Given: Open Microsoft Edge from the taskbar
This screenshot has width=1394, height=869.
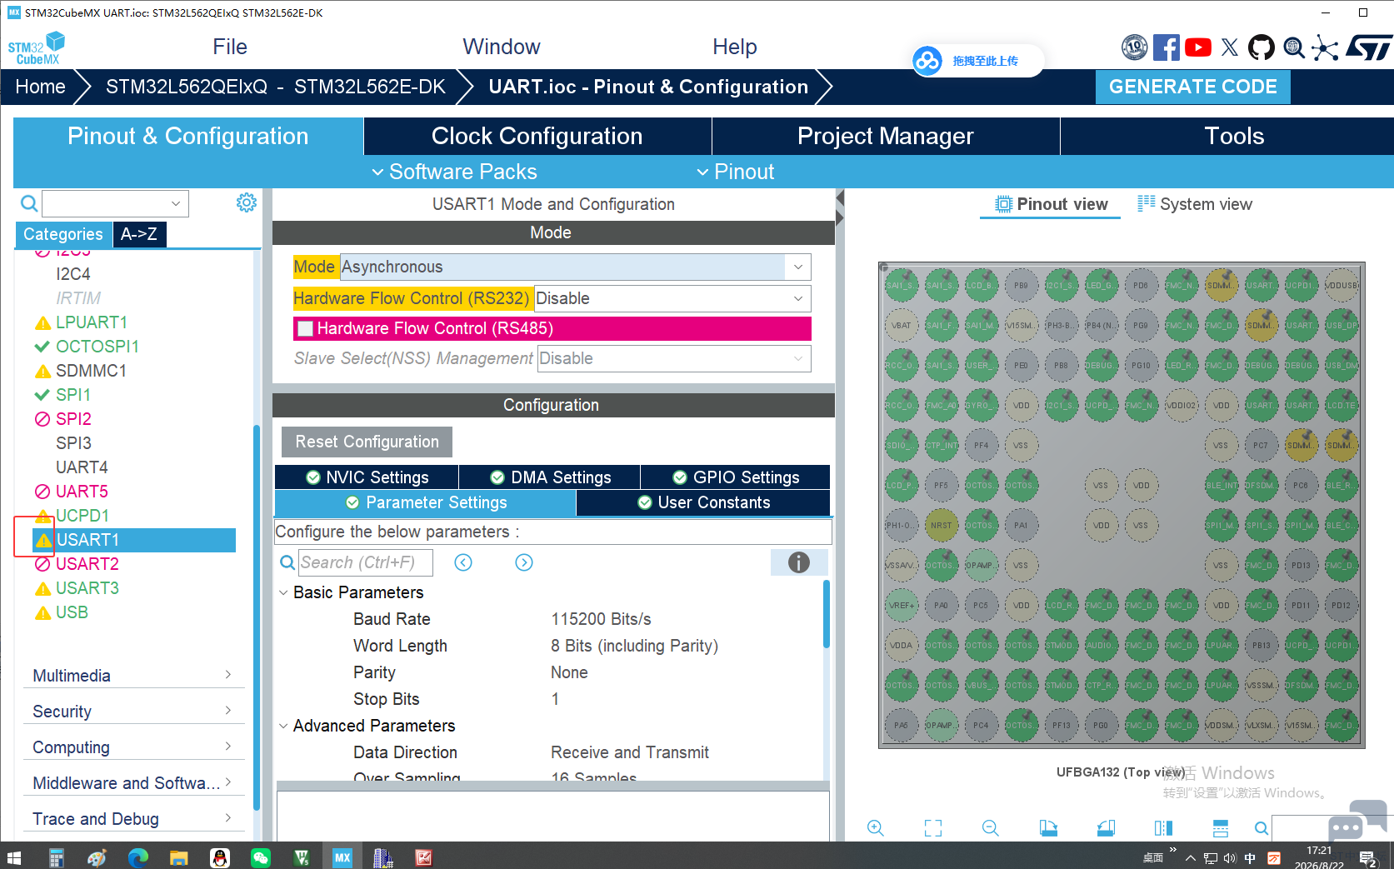Looking at the screenshot, I should tap(138, 857).
